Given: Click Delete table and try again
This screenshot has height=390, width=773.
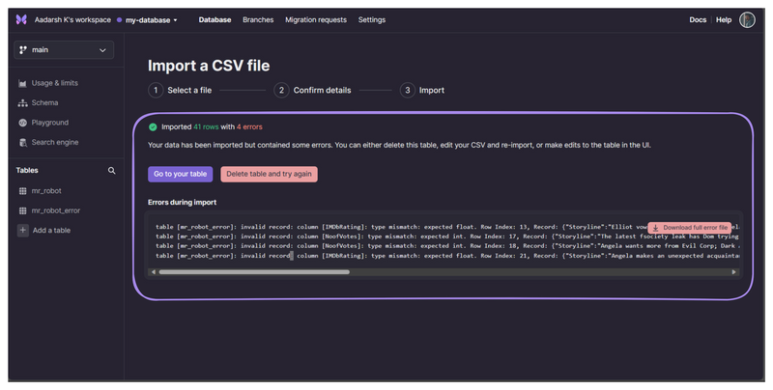Looking at the screenshot, I should [270, 175].
